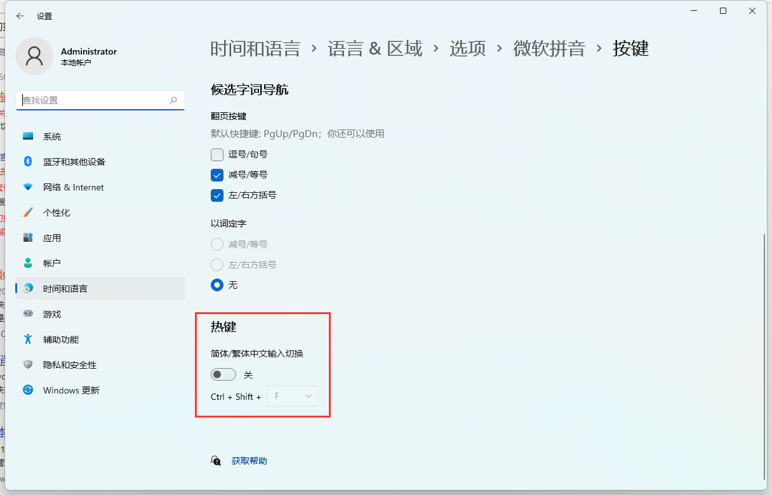Open the 系统 settings section

point(52,136)
